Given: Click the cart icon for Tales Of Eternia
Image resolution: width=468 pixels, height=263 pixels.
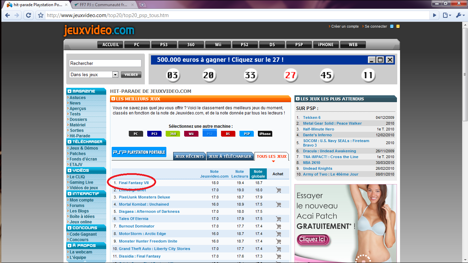Looking at the screenshot, I should (x=278, y=219).
